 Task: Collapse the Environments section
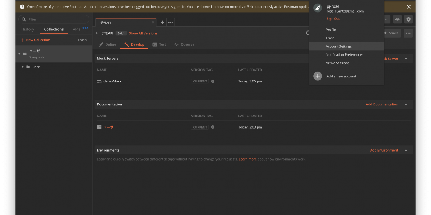tap(406, 150)
